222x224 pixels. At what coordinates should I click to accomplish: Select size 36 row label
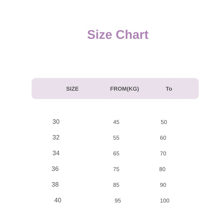[55, 169]
